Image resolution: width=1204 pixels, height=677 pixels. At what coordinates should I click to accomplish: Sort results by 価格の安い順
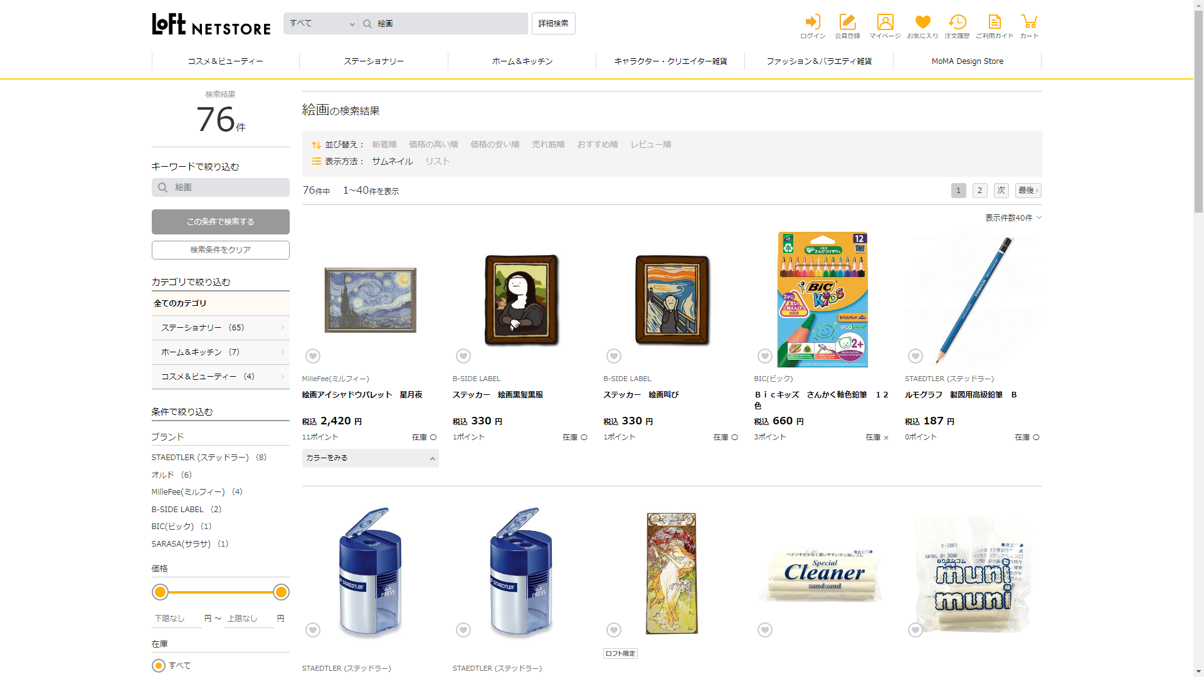(495, 144)
